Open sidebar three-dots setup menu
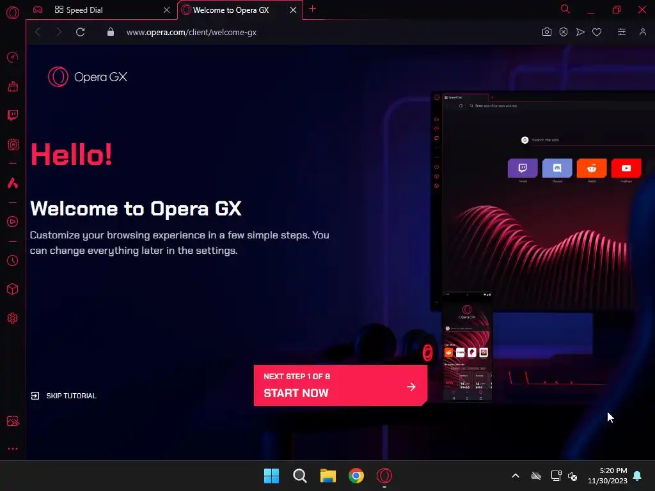The width and height of the screenshot is (655, 491). click(x=13, y=449)
